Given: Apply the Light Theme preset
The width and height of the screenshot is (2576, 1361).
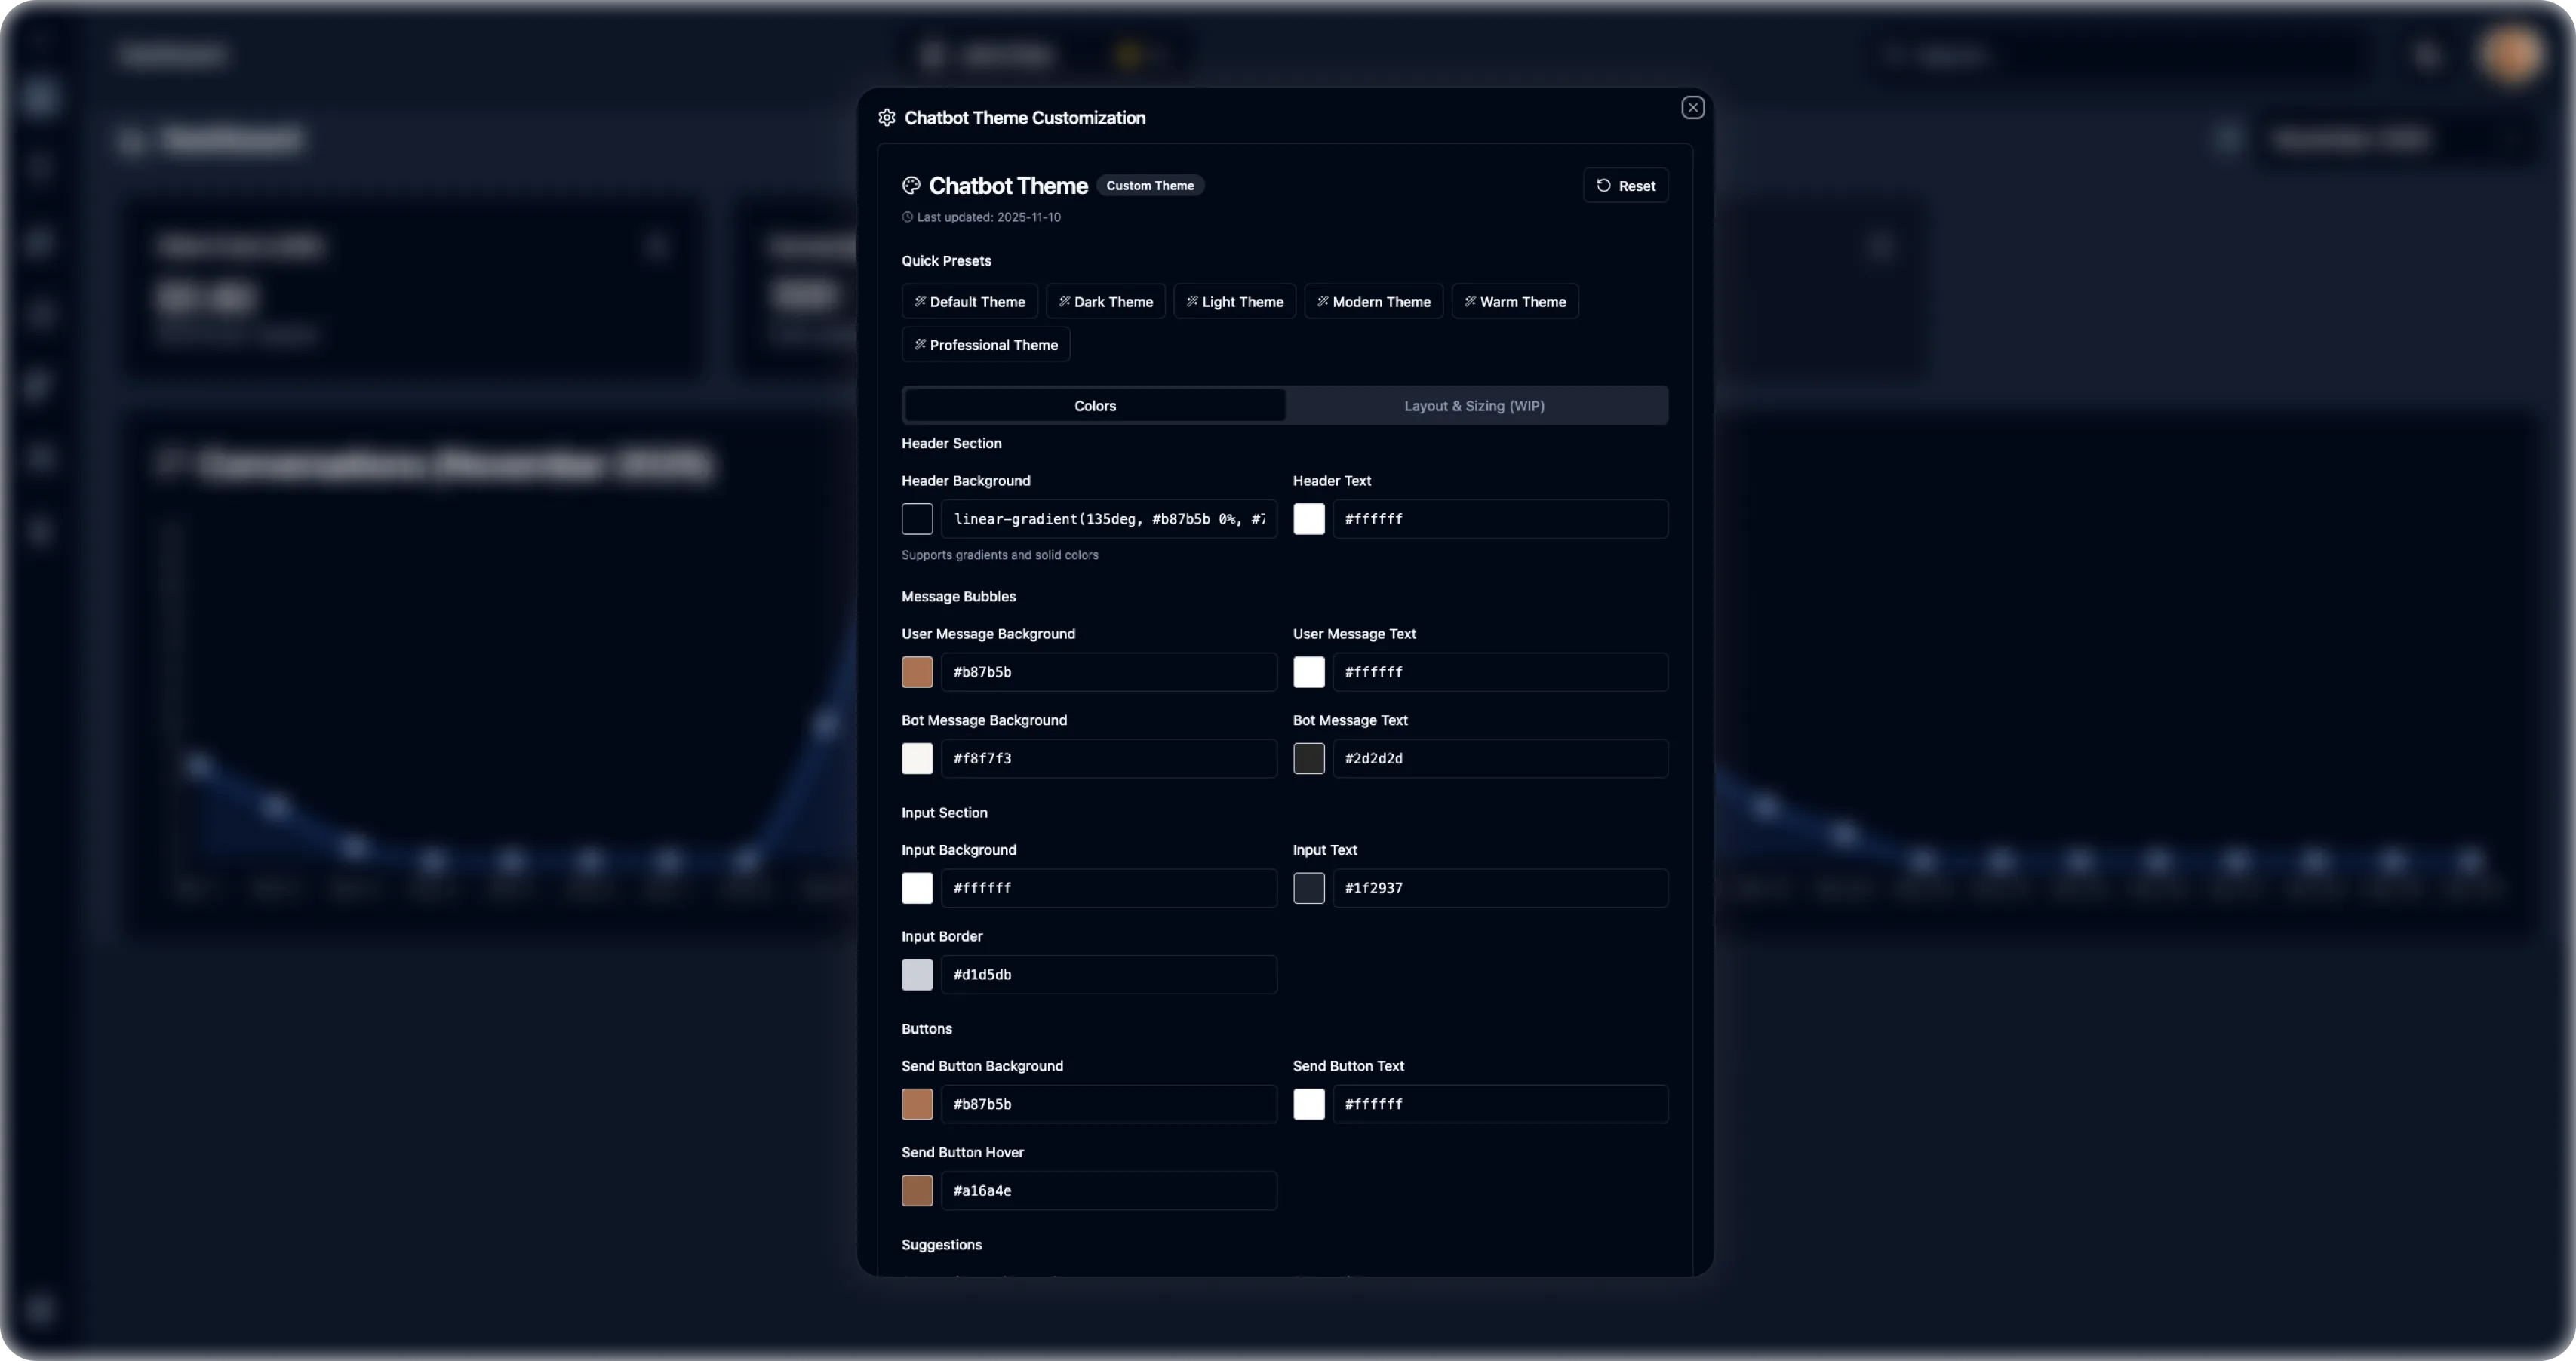Looking at the screenshot, I should 1234,301.
